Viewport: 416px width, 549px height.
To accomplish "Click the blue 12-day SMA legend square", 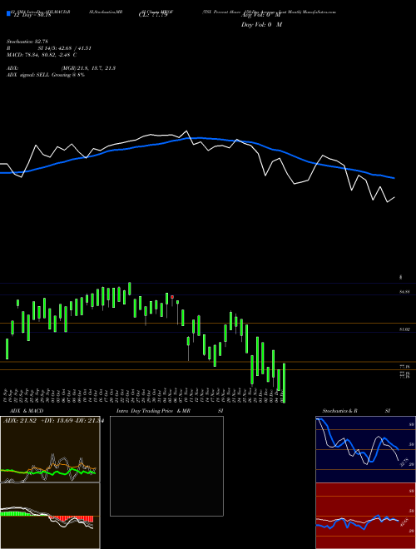I will [8, 13].
